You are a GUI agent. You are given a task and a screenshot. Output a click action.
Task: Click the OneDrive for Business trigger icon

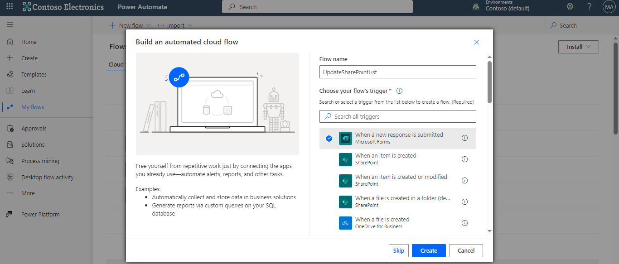point(345,223)
